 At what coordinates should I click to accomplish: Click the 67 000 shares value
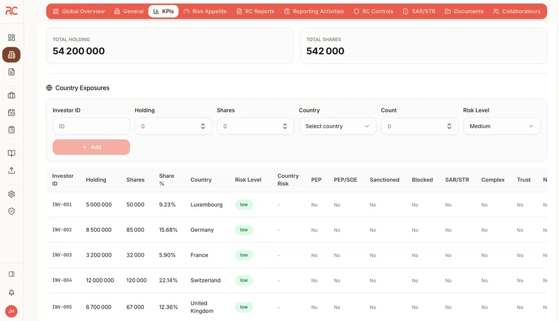135,307
